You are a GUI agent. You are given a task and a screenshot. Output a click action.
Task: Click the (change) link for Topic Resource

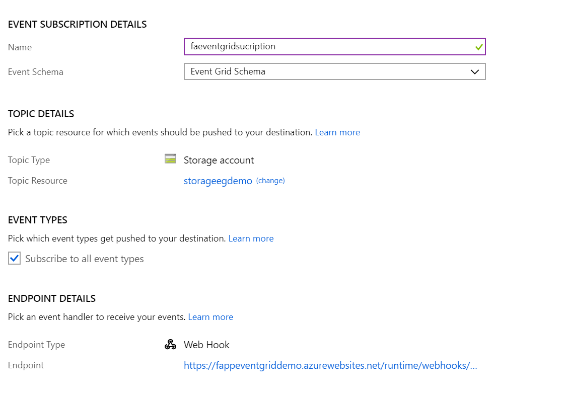click(270, 181)
